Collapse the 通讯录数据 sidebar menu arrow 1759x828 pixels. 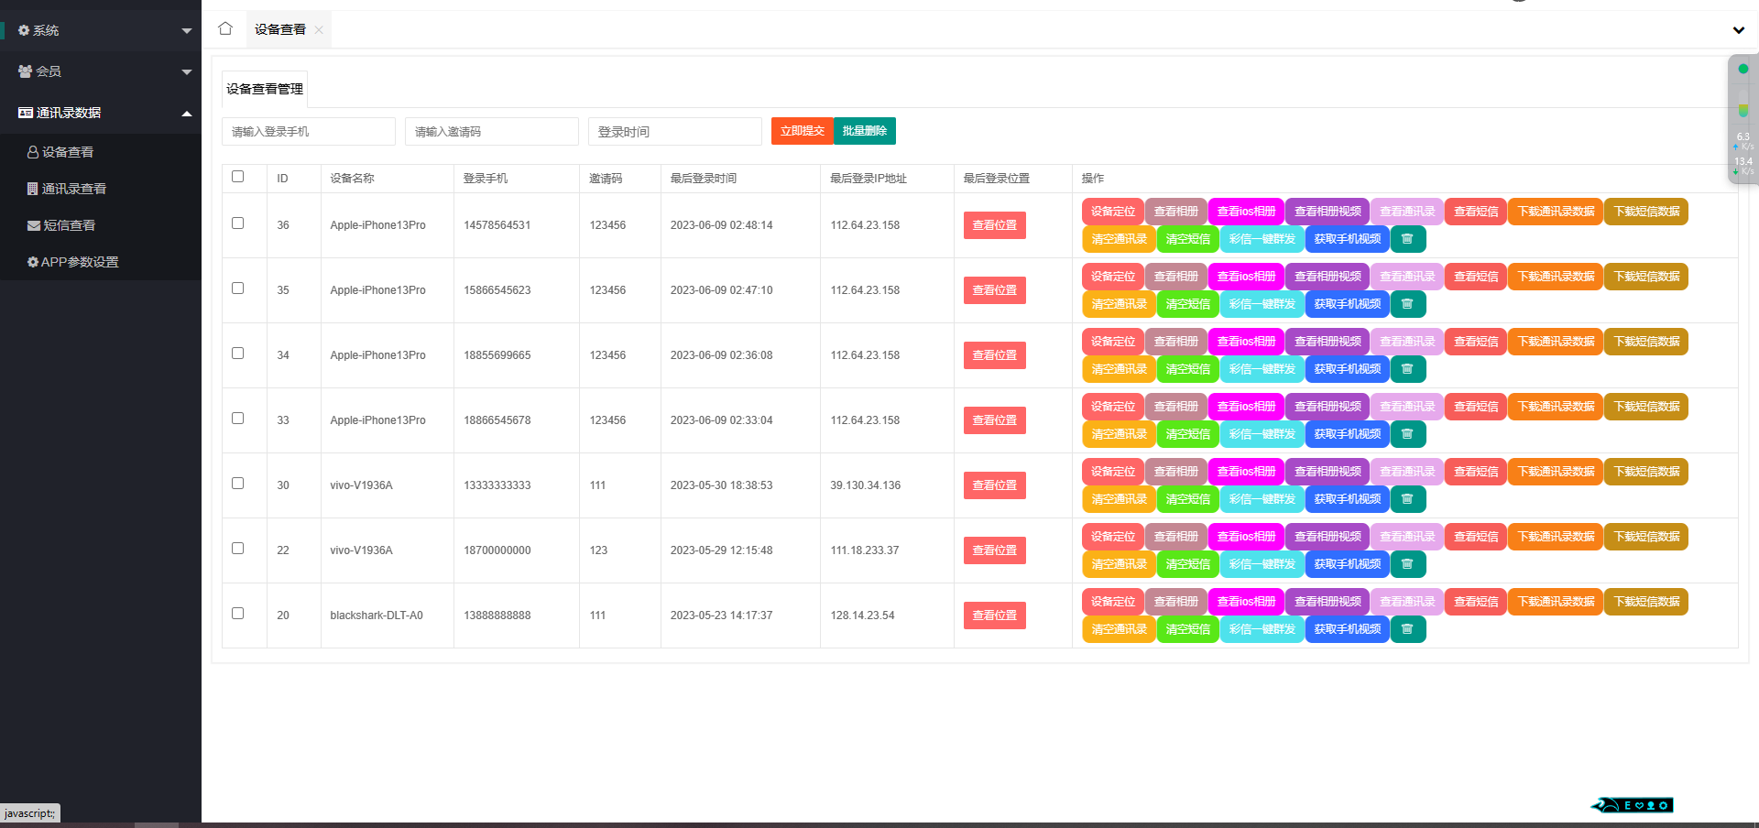click(x=187, y=114)
